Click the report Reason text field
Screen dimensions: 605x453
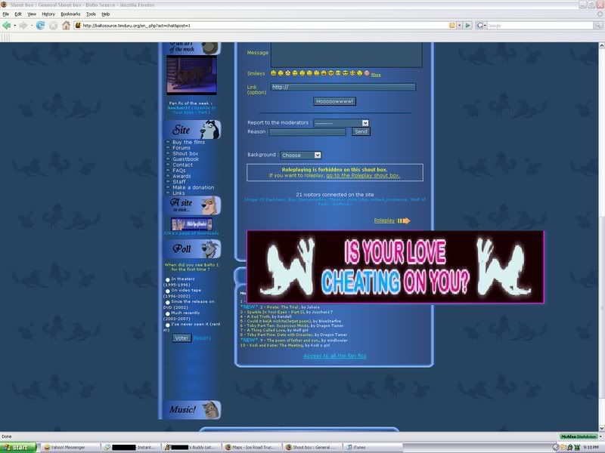coord(308,132)
